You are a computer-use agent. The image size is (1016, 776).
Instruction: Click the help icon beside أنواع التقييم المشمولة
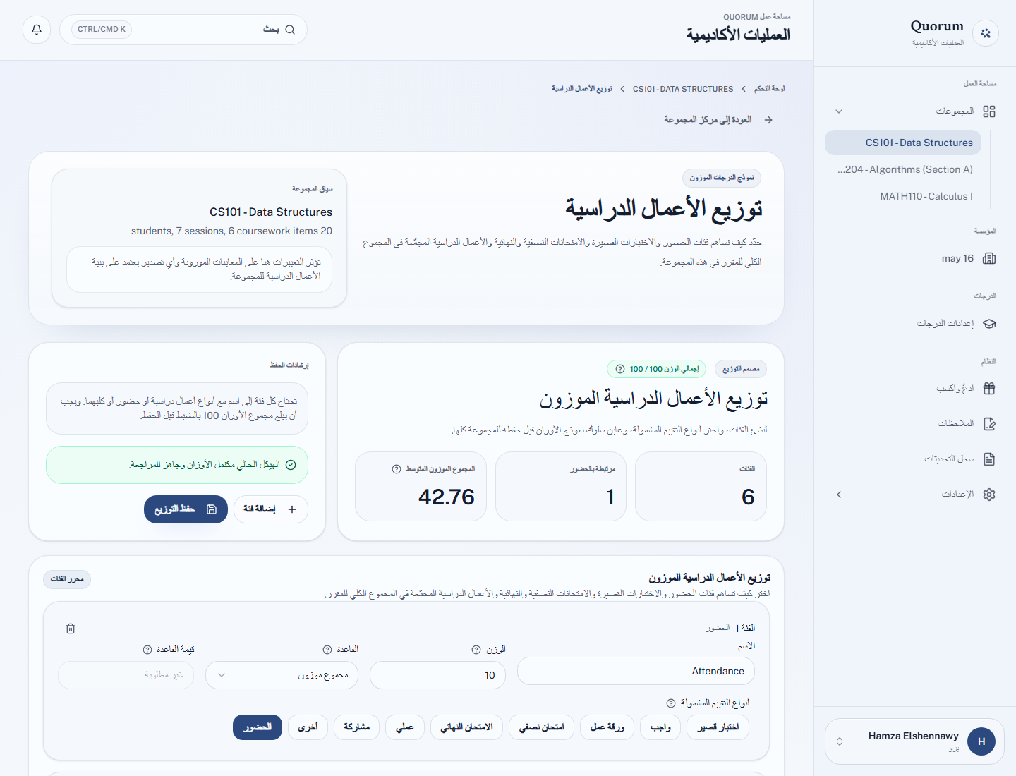671,703
